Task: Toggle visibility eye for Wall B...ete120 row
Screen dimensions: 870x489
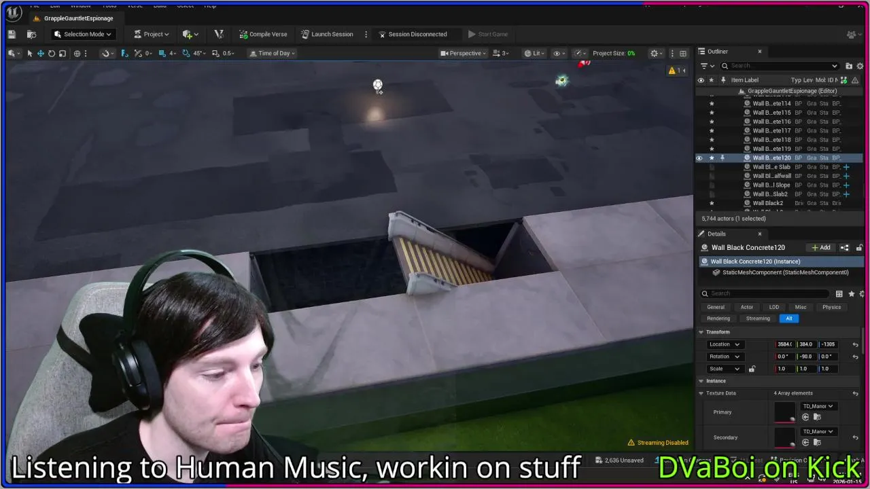Action: pos(699,158)
